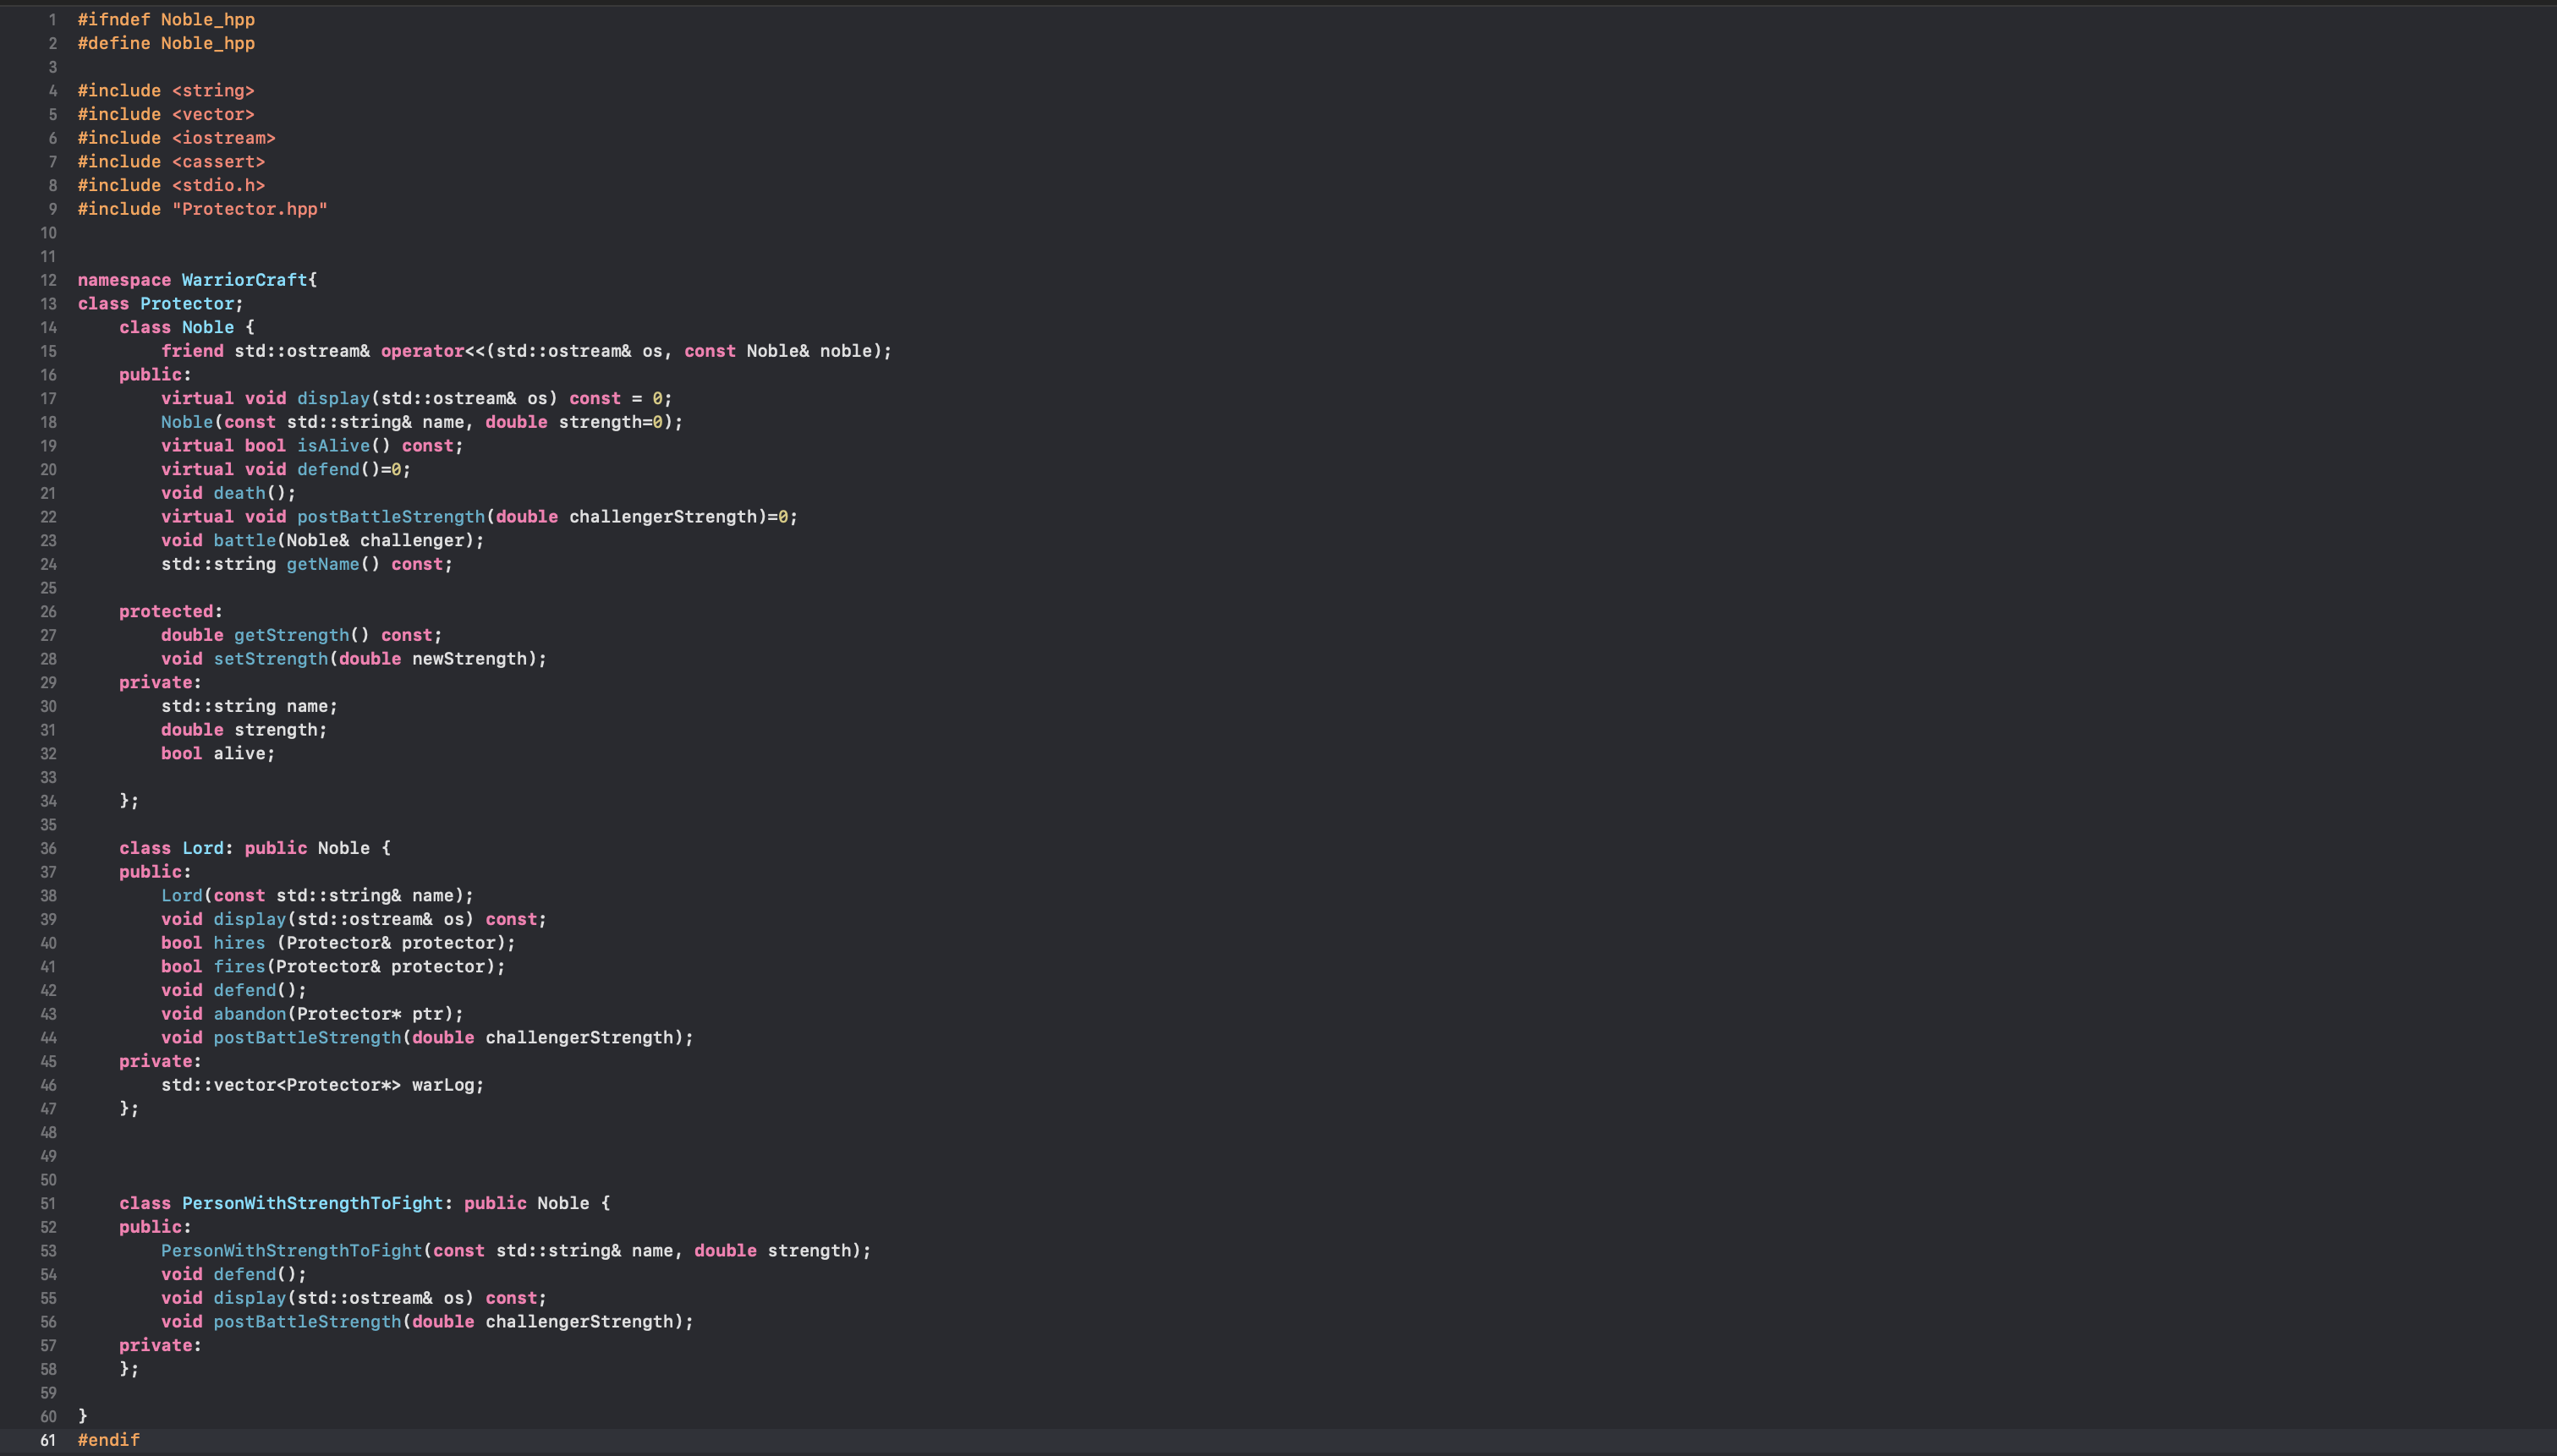Click the Lord class name declaration
This screenshot has width=2557, height=1456.
(x=202, y=848)
